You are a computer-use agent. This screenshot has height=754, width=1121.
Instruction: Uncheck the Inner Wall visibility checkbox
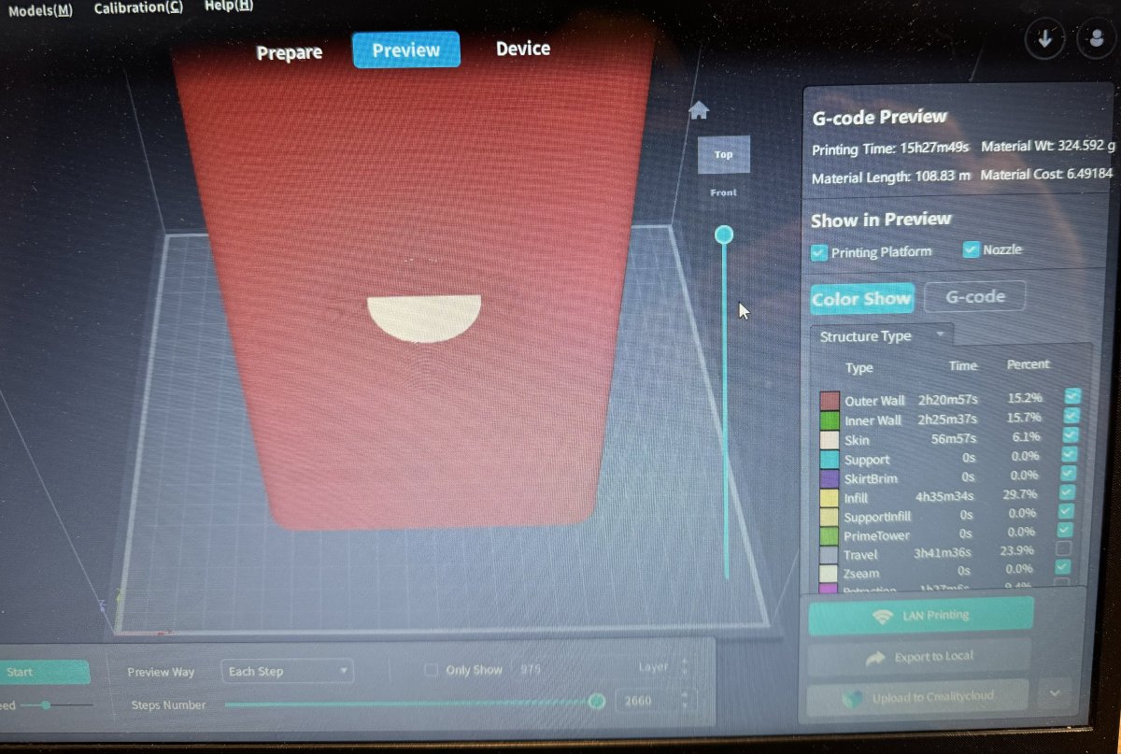point(1071,415)
